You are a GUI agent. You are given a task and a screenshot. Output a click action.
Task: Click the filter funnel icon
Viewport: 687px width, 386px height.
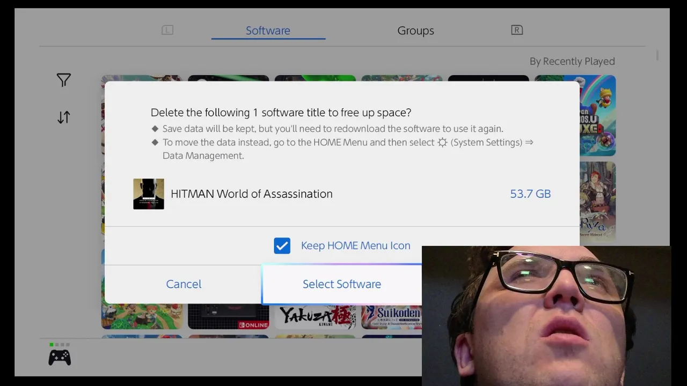coord(64,80)
